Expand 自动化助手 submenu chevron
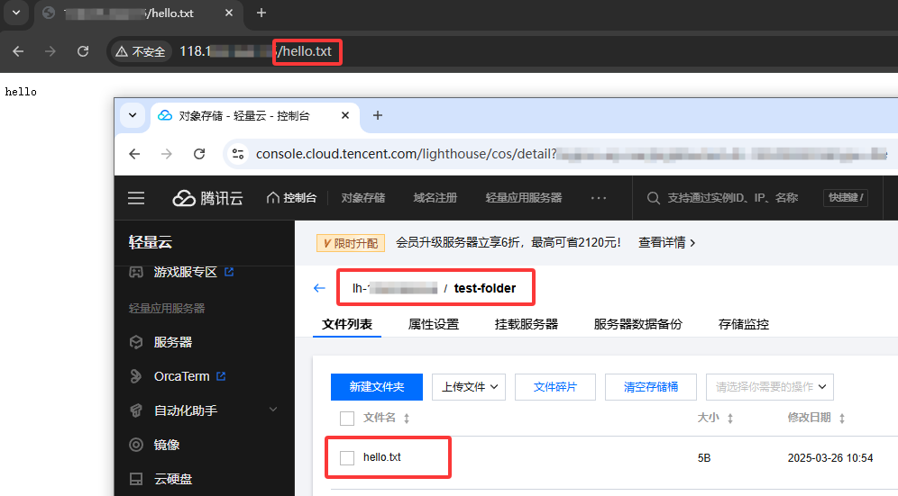The width and height of the screenshot is (898, 496). pyautogui.click(x=273, y=410)
